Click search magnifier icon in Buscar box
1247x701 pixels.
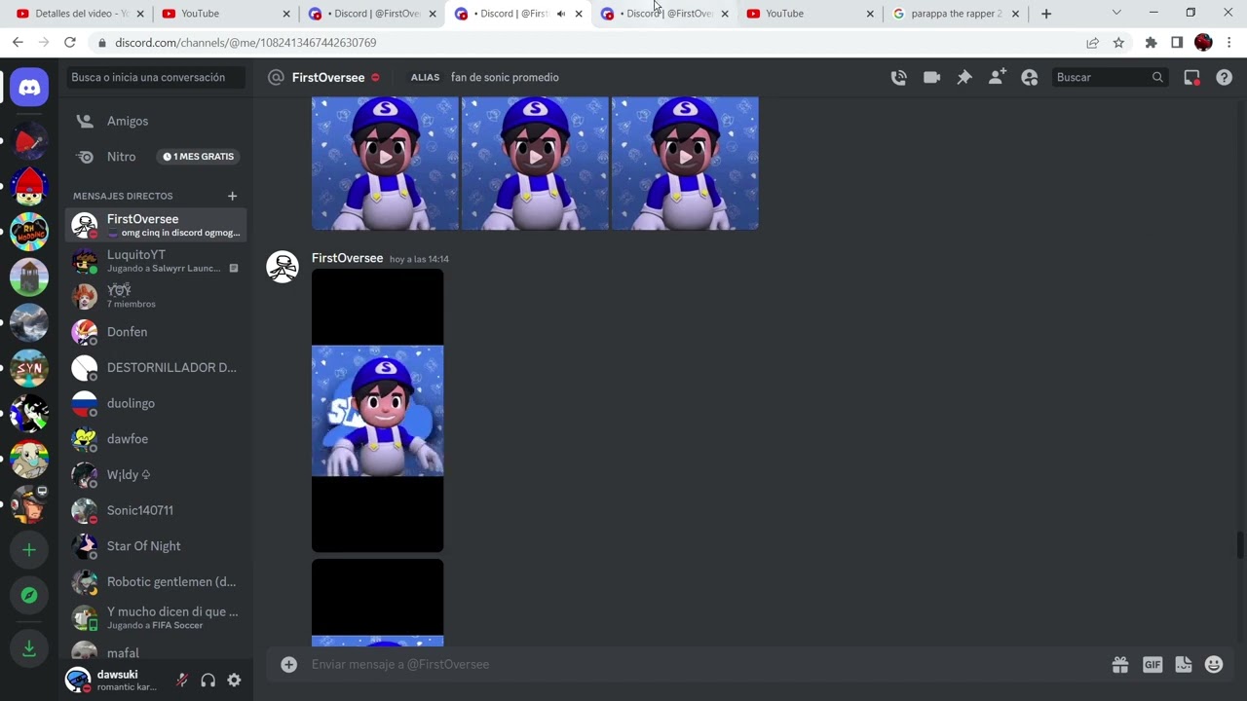pos(1157,77)
